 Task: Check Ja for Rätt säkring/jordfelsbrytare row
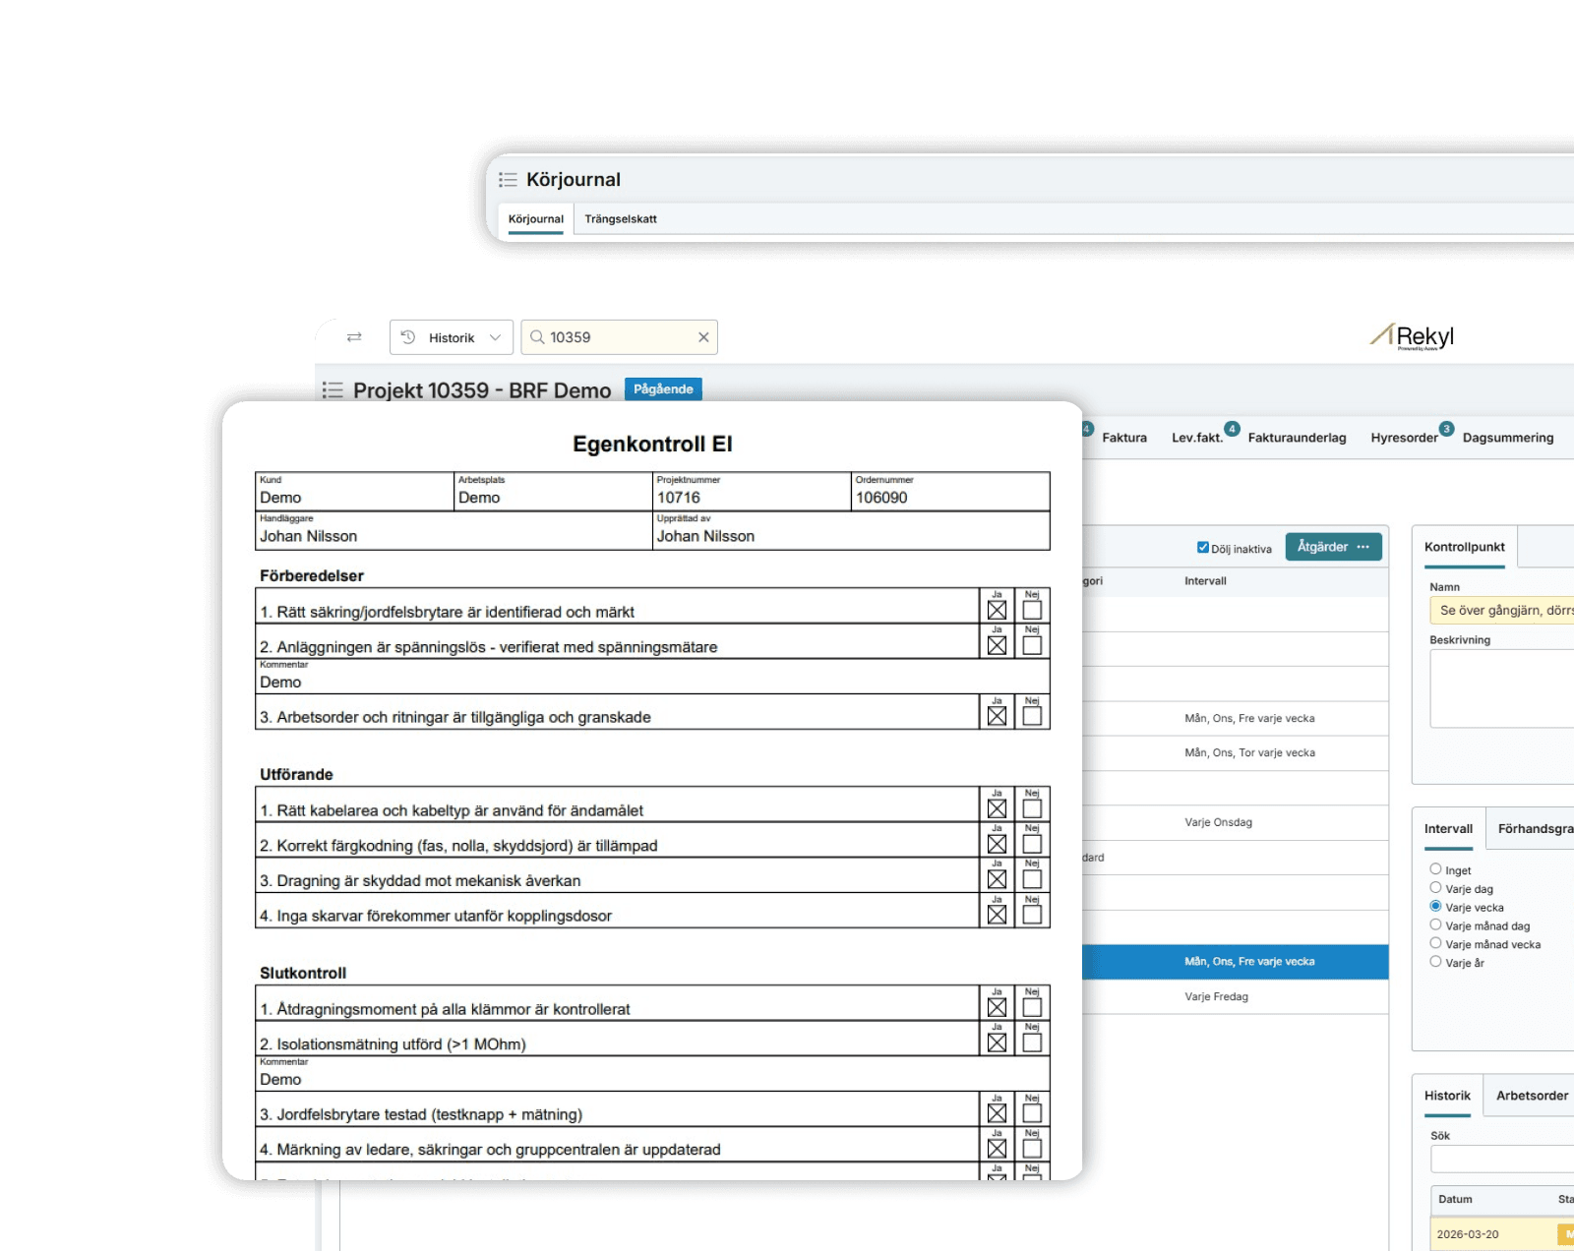[x=997, y=611]
